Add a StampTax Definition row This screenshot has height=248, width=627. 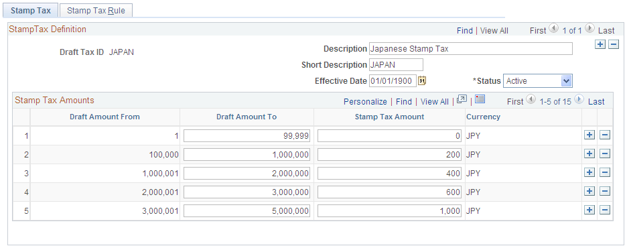coord(600,44)
